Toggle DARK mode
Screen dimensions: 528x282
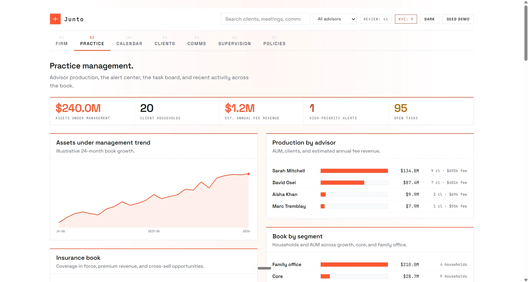tap(429, 19)
